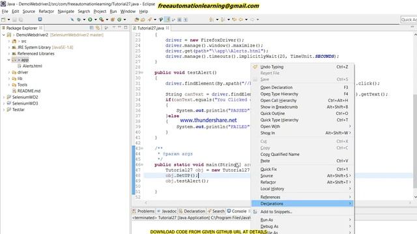Click the New file toolbar icon
The image size is (417, 234).
pyautogui.click(x=3, y=19)
